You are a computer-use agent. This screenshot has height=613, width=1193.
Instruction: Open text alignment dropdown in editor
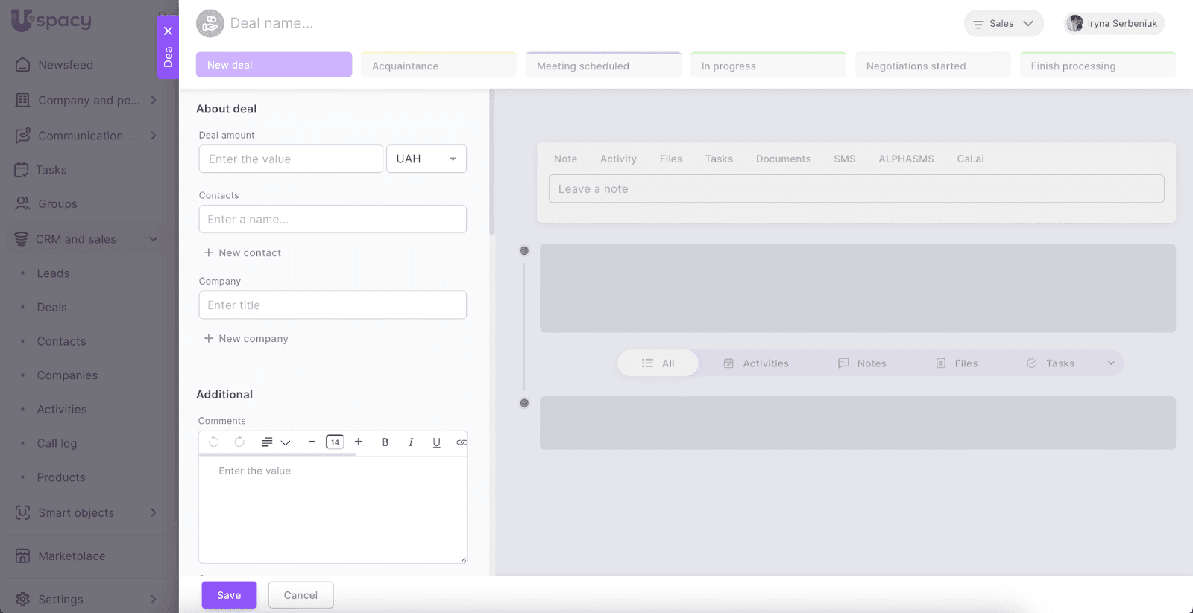point(275,442)
